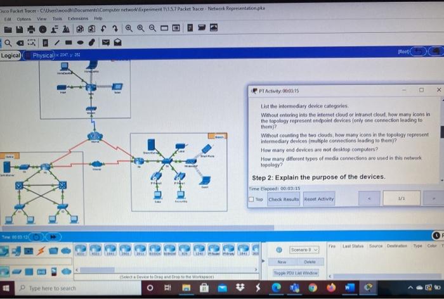The image size is (444, 299).
Task: Select the Freeform drawing tool
Action: tap(92, 42)
